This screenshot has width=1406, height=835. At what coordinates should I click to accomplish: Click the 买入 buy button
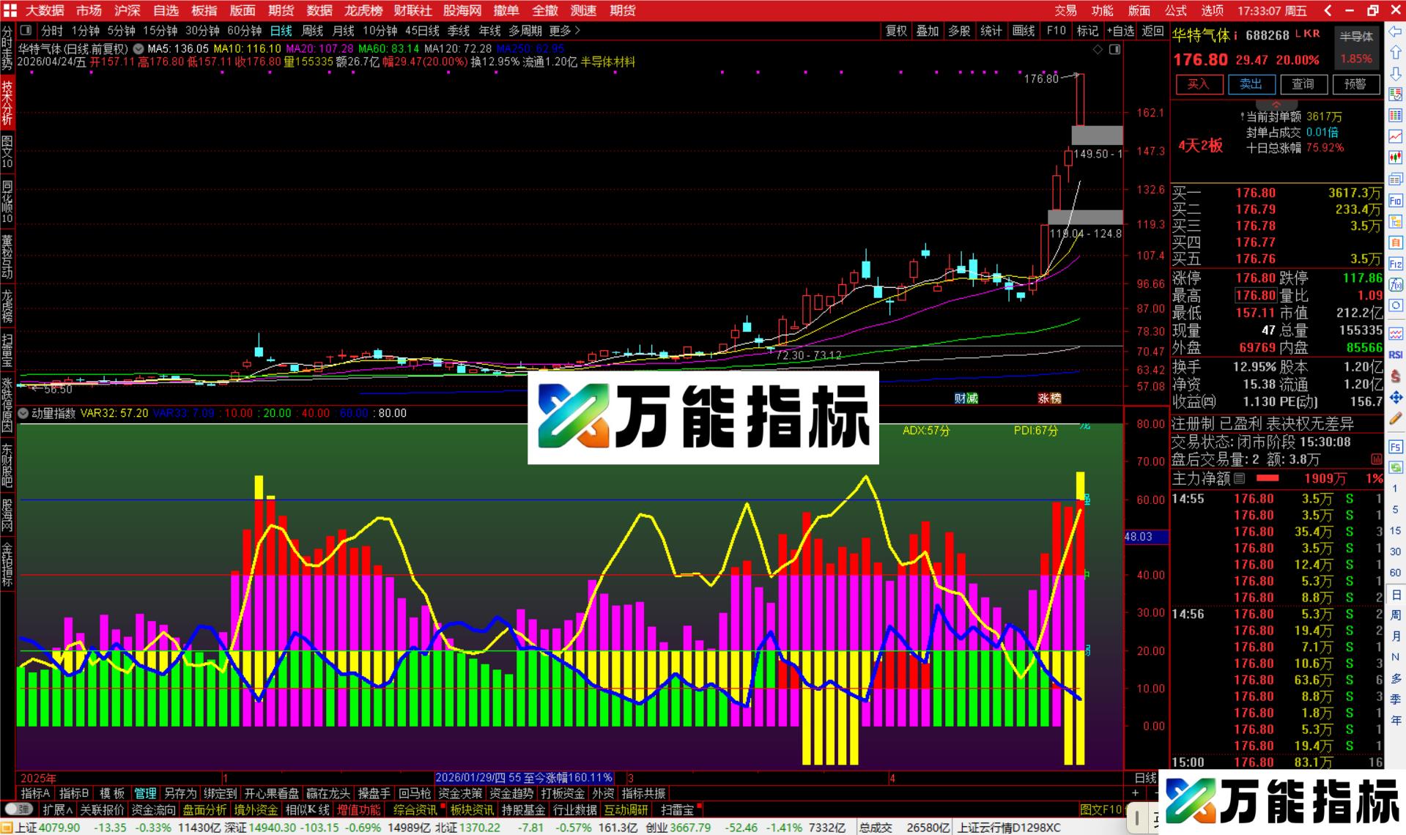[1199, 84]
